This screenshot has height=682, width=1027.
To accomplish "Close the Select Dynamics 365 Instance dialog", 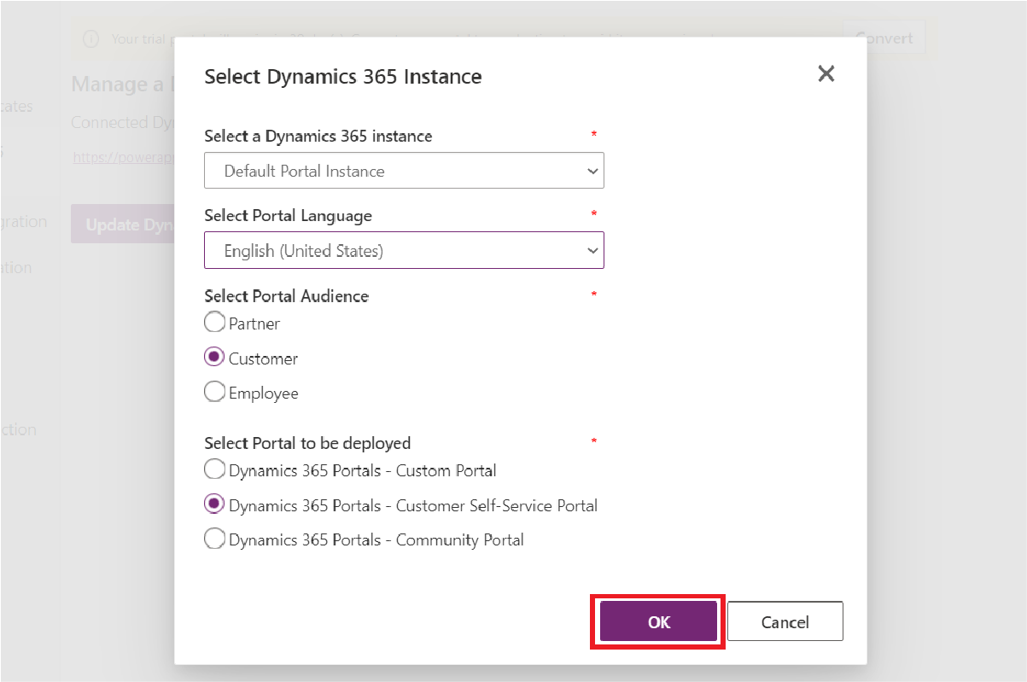I will coord(826,73).
